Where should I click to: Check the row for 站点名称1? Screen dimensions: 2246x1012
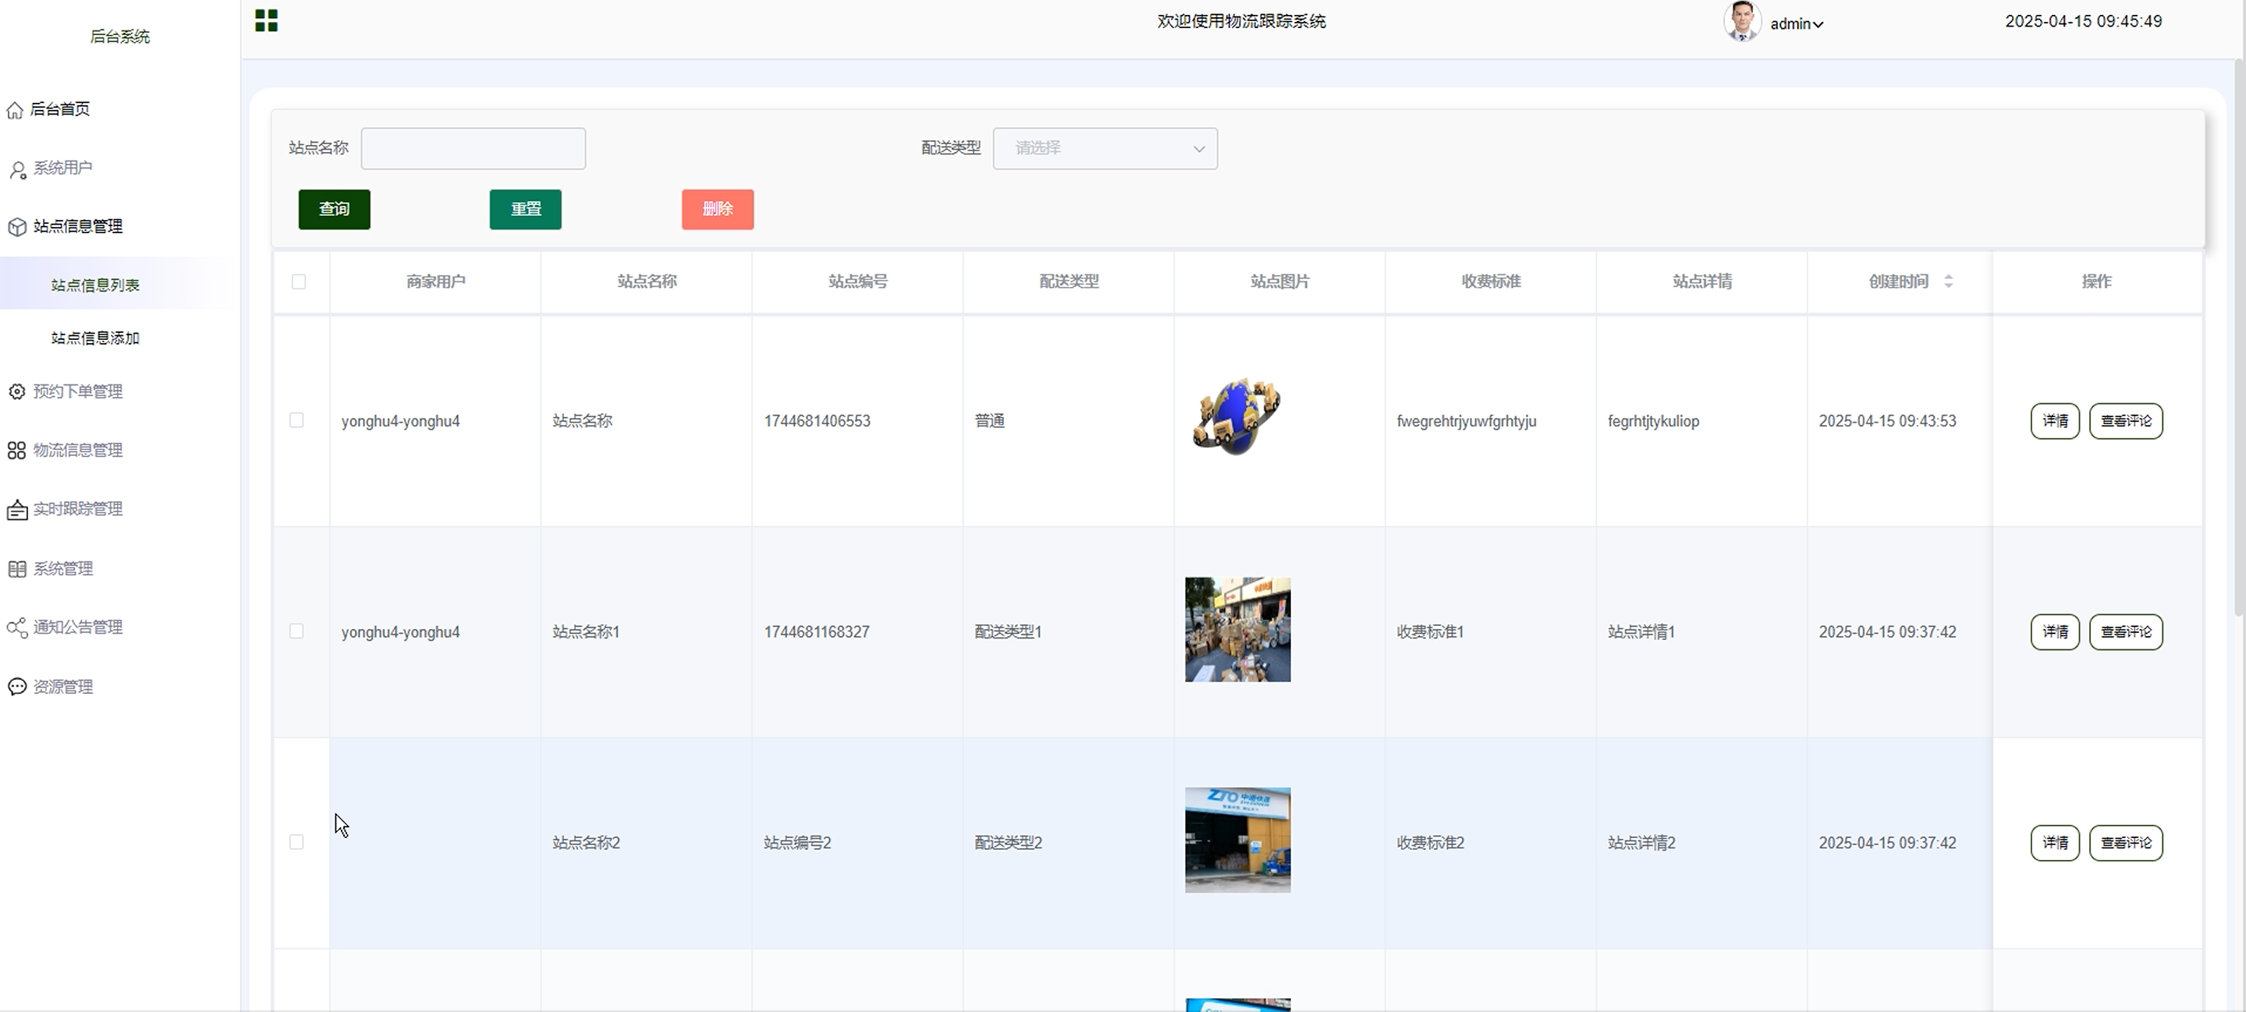point(296,632)
